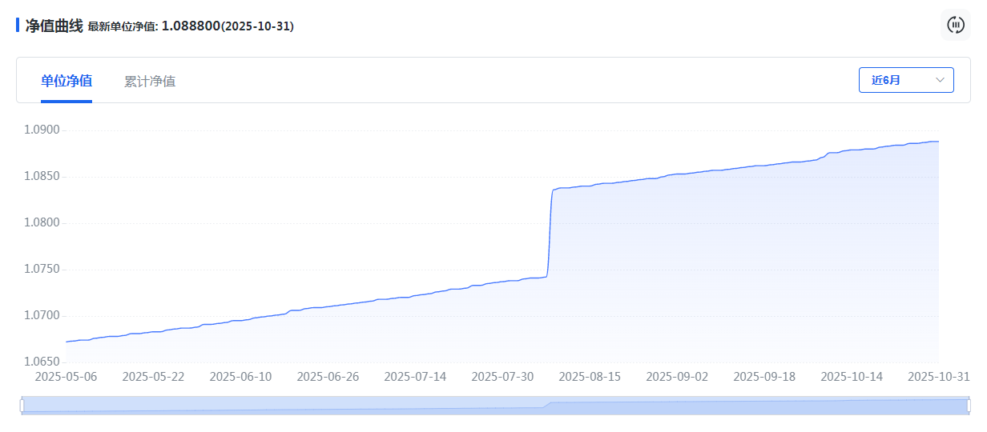Viewport: 987px width, 432px height.
Task: Click the 2025-10-31 x-axis date label
Action: (938, 376)
